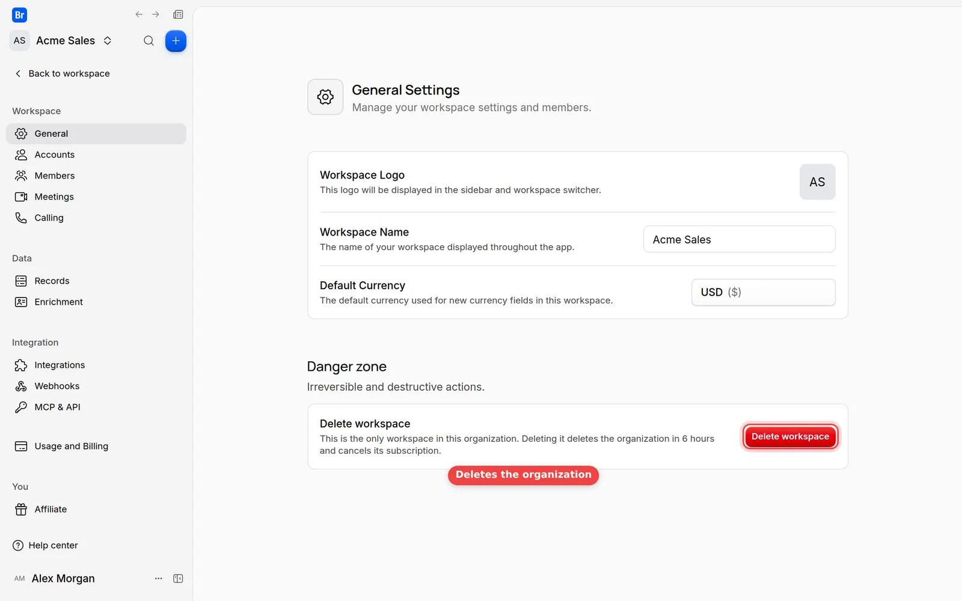
Task: Click the Workspace Name input field
Action: (739, 239)
